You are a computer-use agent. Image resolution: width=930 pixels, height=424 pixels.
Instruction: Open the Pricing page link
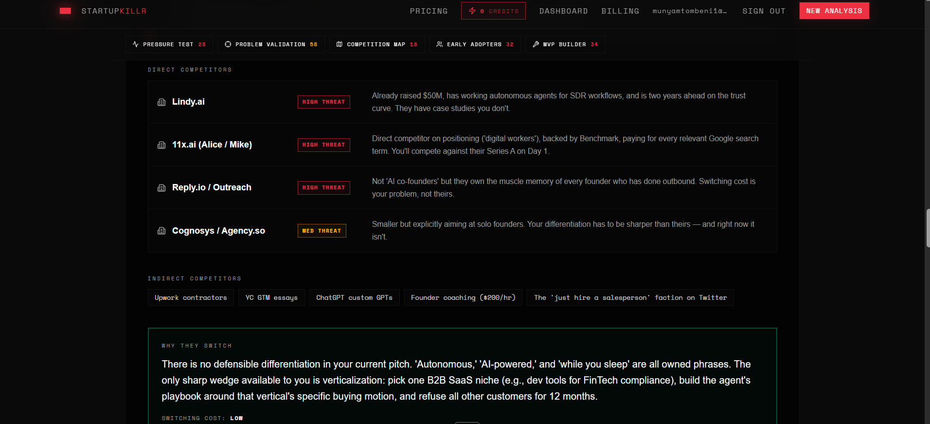tap(429, 11)
